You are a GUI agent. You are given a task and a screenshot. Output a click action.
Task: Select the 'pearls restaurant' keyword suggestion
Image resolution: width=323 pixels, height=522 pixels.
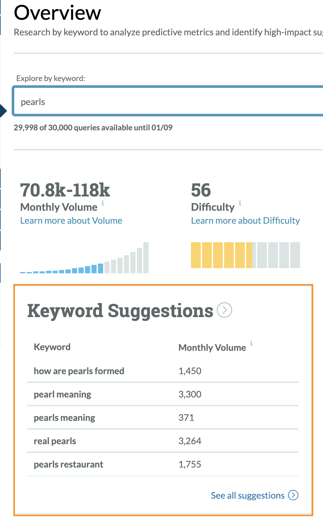coord(68,464)
